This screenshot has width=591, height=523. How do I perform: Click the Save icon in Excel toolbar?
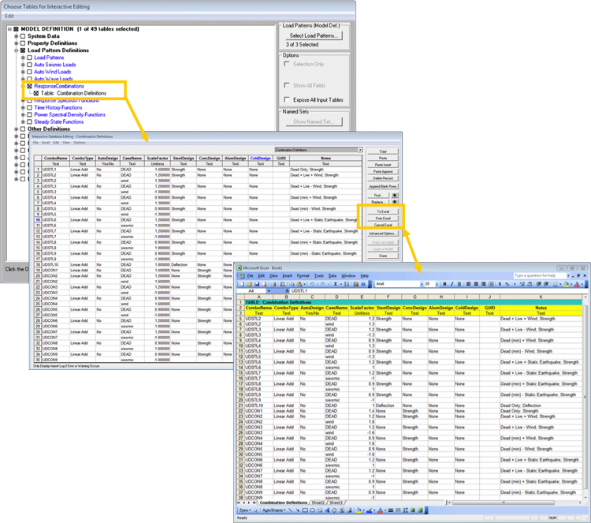tap(257, 284)
